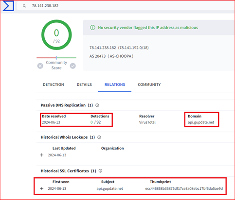Click the 'Thumbprint' column header

click(160, 182)
